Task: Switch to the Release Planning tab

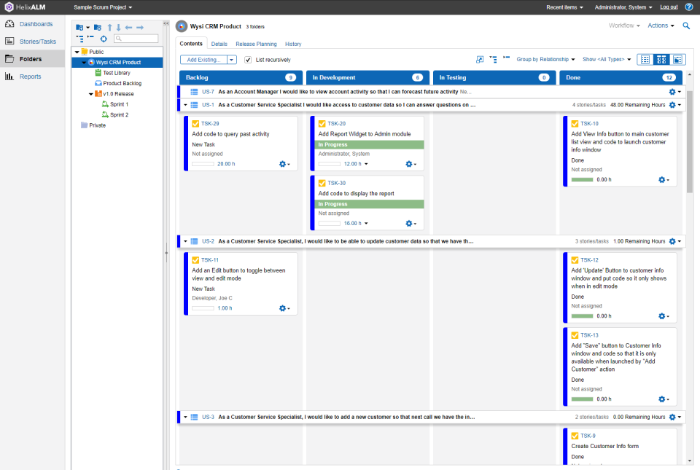Action: click(x=256, y=44)
